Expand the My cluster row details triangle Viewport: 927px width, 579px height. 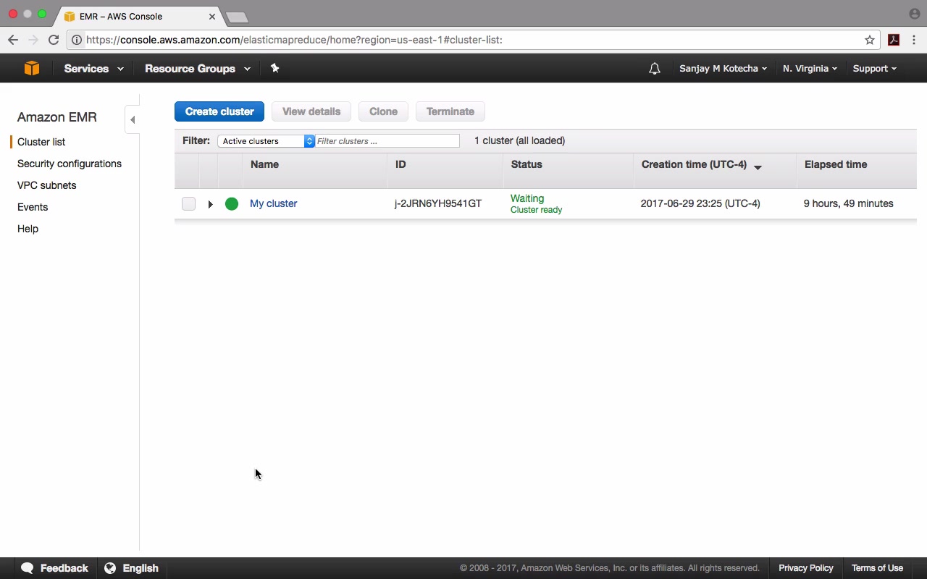tap(210, 204)
